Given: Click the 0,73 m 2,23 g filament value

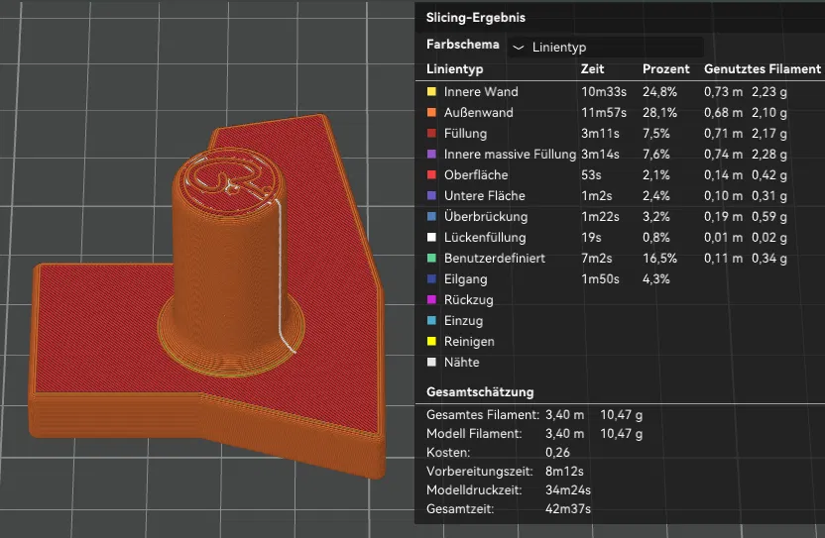Looking at the screenshot, I should click(746, 91).
